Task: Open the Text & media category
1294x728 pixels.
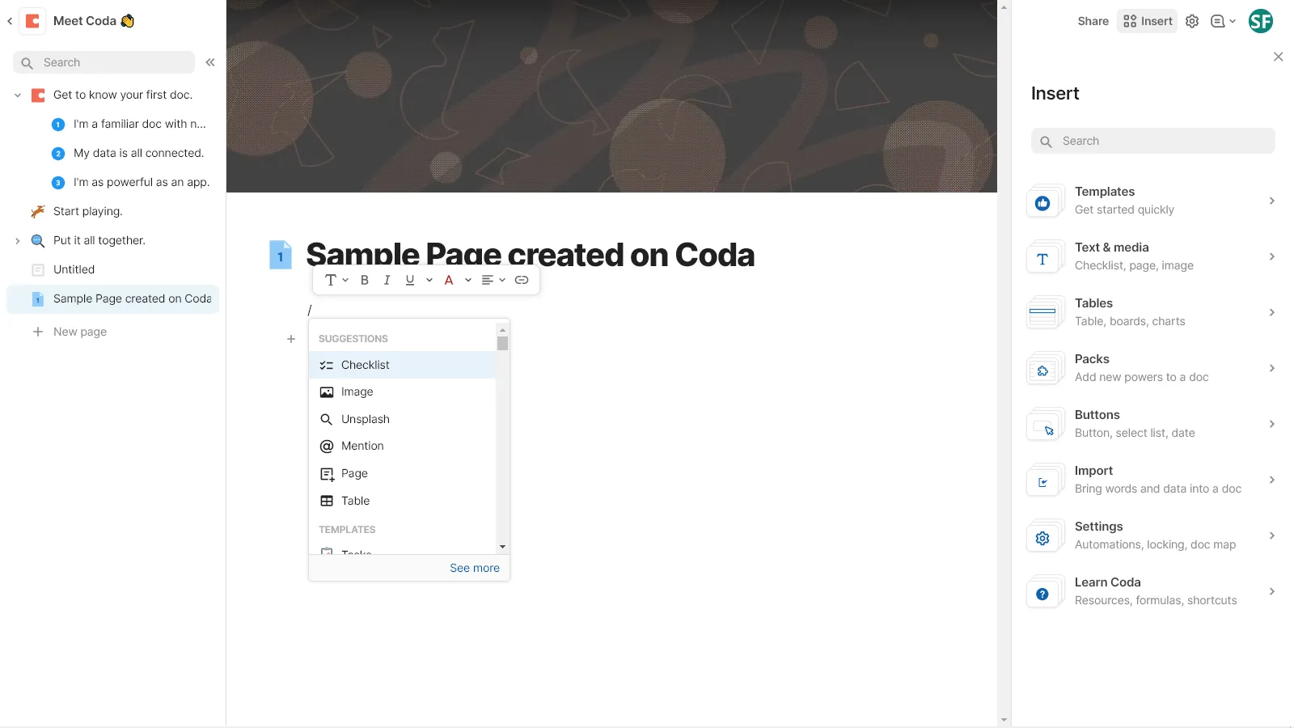Action: 1152,256
